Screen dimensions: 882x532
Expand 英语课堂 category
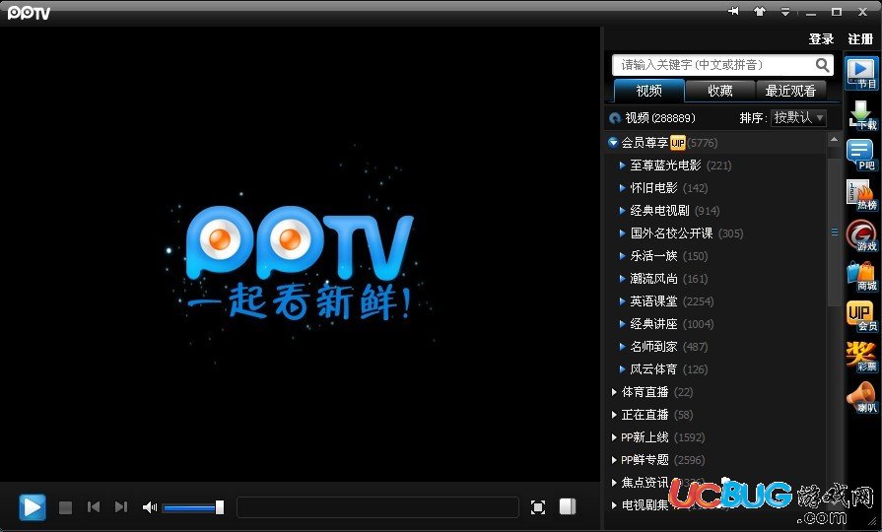coord(622,300)
